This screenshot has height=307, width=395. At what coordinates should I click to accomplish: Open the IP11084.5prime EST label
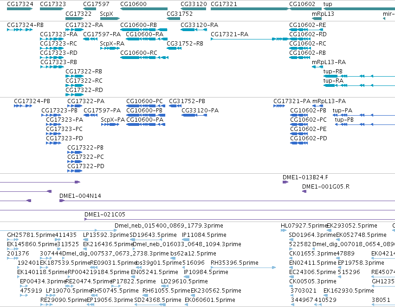click(x=204, y=235)
